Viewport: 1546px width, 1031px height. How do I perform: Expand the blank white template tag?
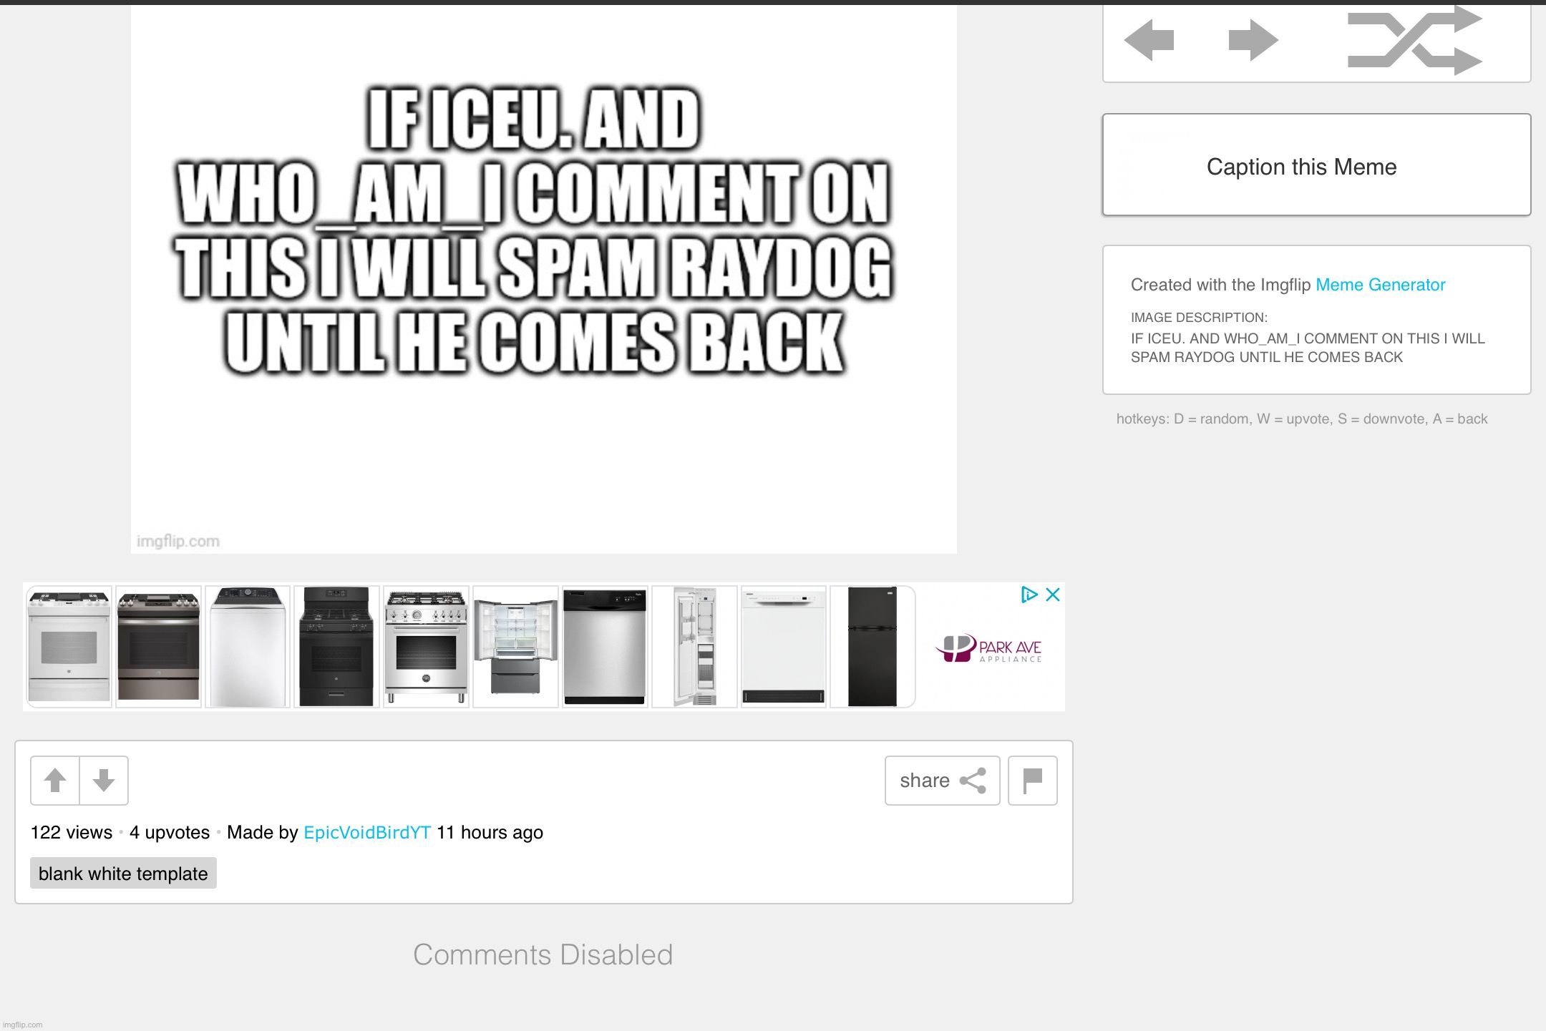pyautogui.click(x=122, y=874)
